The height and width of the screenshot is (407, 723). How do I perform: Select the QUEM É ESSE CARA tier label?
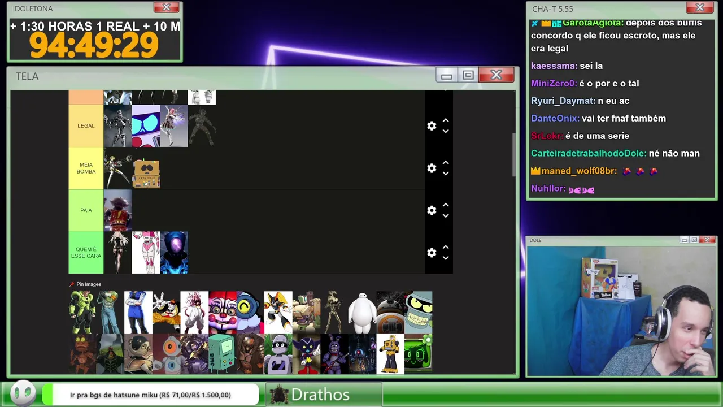click(x=86, y=253)
